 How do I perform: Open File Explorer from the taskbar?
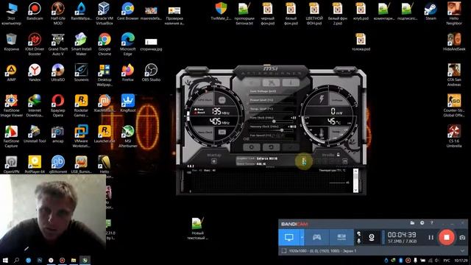click(x=74, y=260)
